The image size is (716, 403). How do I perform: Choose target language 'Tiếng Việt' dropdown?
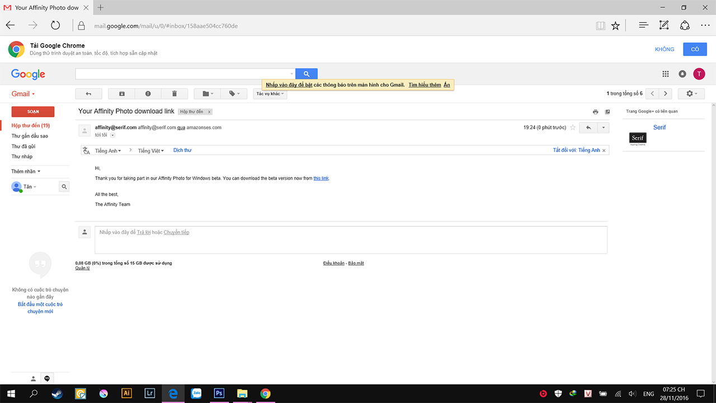tap(151, 151)
